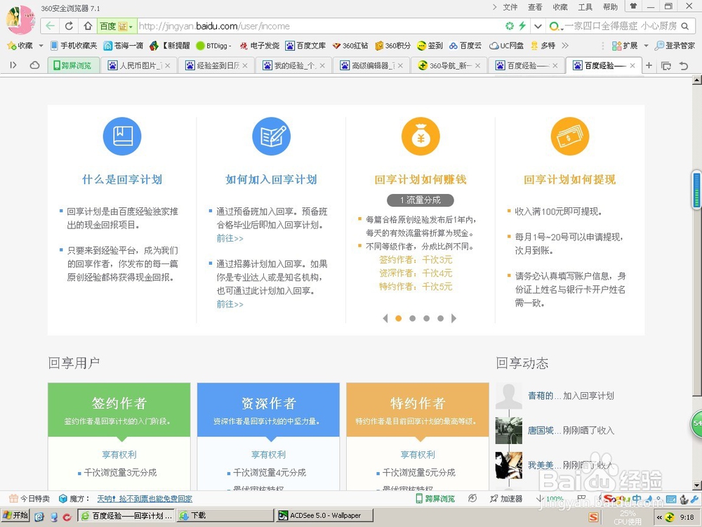The height and width of the screenshot is (527, 702).
Task: Expand the system tray hidden icons chevron
Action: [x=659, y=517]
